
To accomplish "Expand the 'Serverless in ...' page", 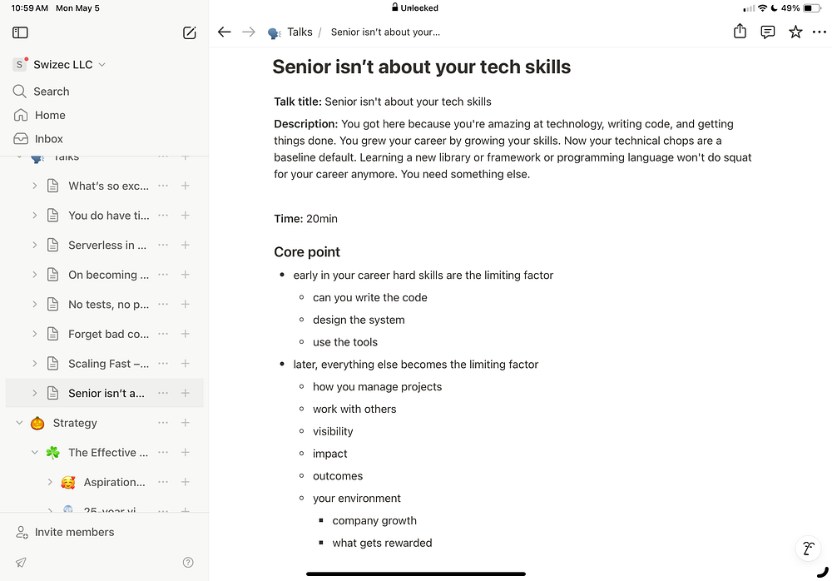I will coord(34,245).
